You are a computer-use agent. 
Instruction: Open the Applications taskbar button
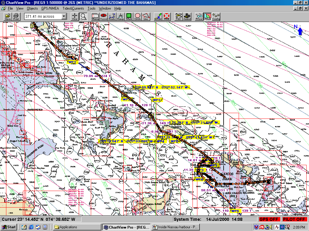click(77, 227)
